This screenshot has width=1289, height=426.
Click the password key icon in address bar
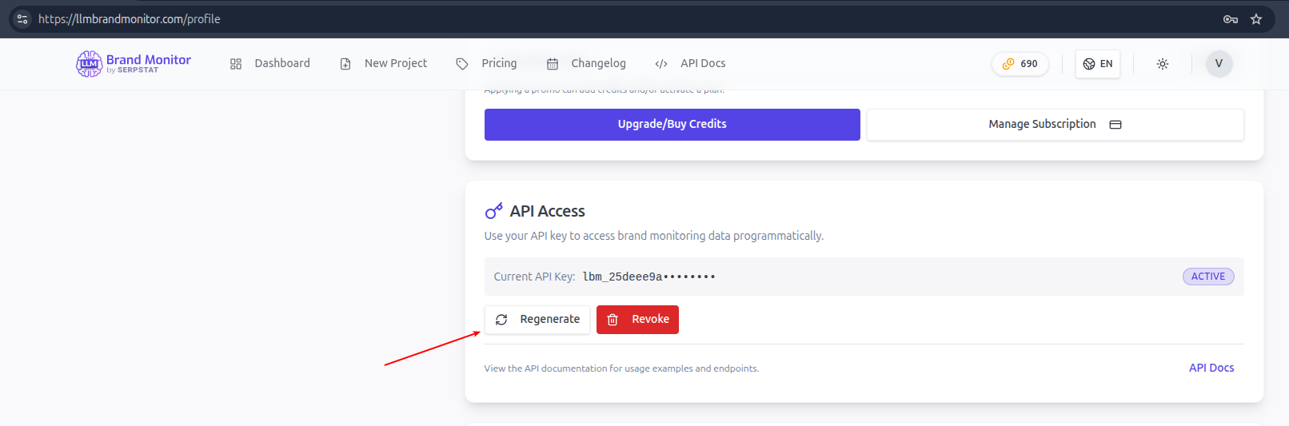(x=1231, y=19)
